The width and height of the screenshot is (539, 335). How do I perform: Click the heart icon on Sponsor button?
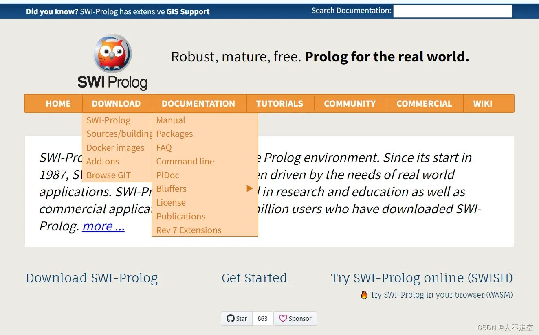284,318
